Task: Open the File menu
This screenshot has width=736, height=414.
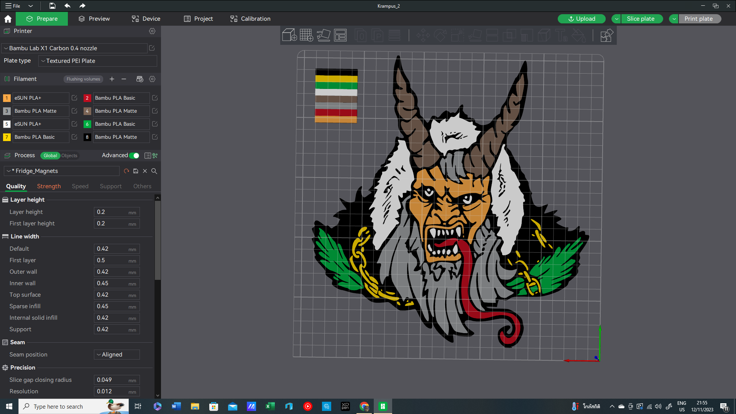Action: coord(13,6)
